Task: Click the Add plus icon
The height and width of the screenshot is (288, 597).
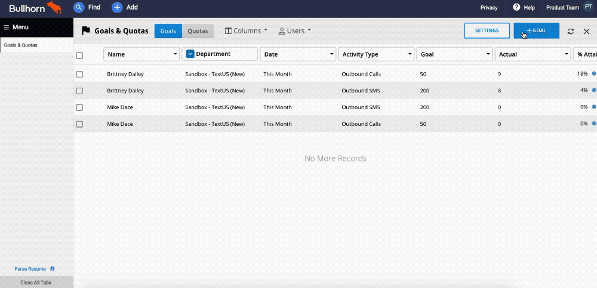Action: coord(117,8)
